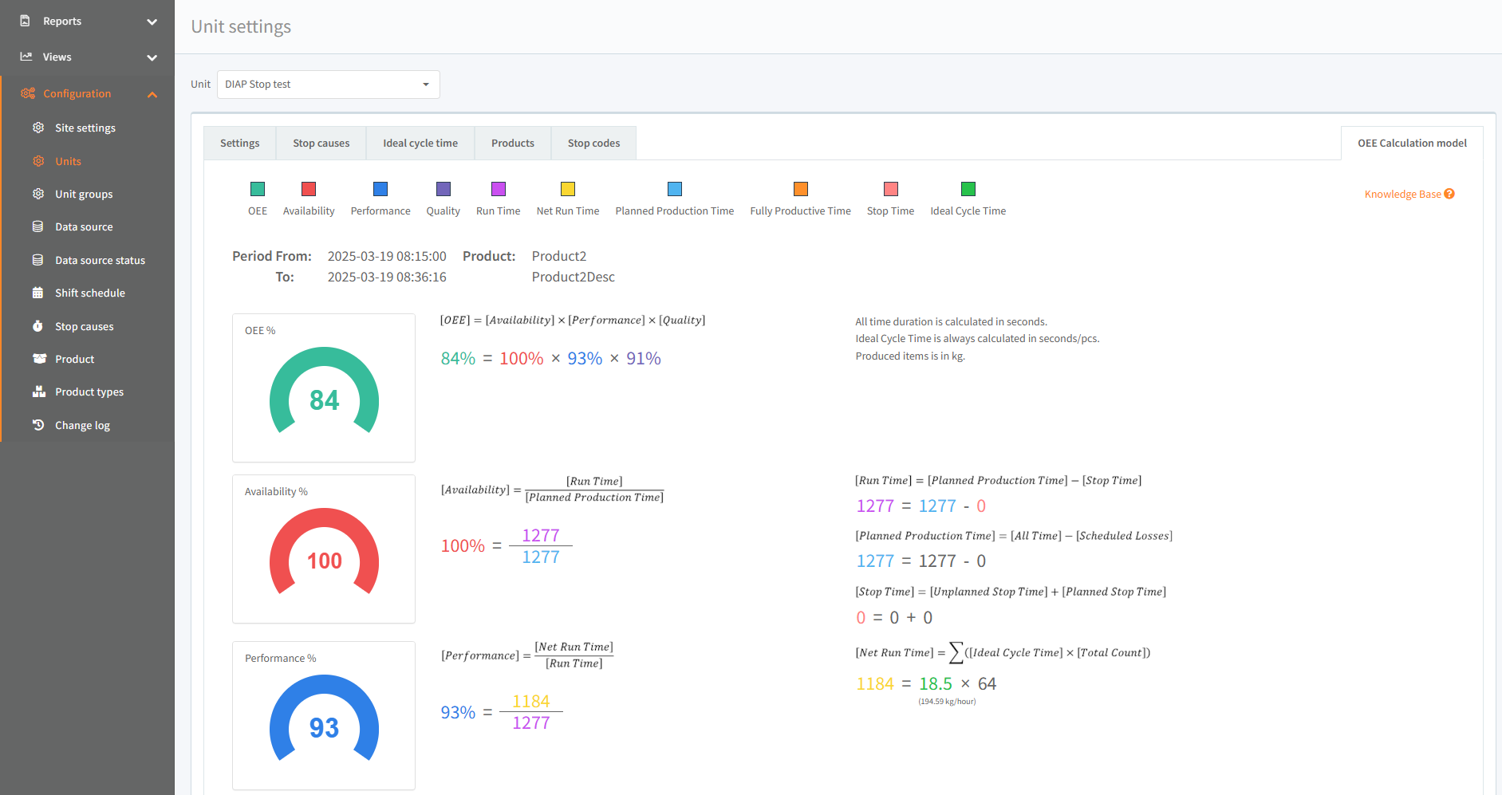Click the Configuration gears icon
Image resolution: width=1502 pixels, height=795 pixels.
pyautogui.click(x=28, y=93)
